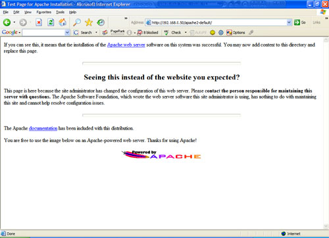This screenshot has width=329, height=238.
Task: Open the Address bar dropdown arrow
Action: point(289,22)
